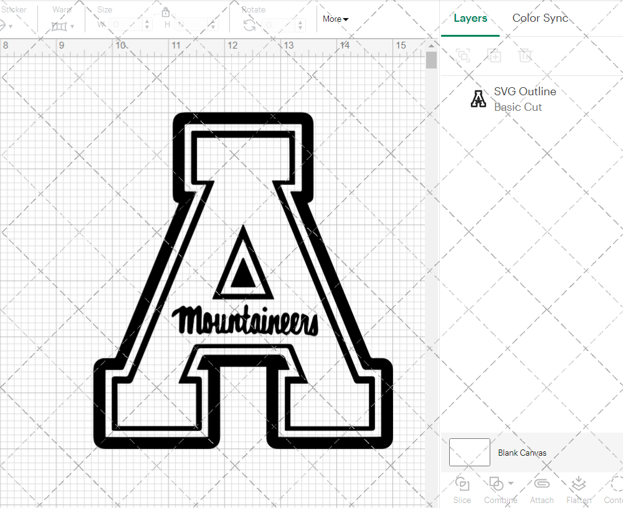Click the Blank Canvas color swatch
This screenshot has height=508, width=623.
point(469,453)
